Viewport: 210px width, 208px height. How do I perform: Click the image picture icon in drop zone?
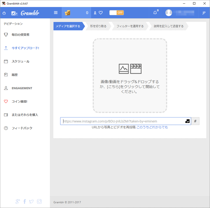coord(124,69)
